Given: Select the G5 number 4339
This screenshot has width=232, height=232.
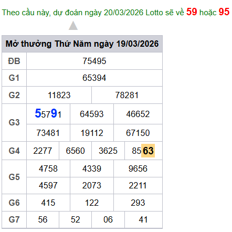Looking at the screenshot, I should [92, 168].
